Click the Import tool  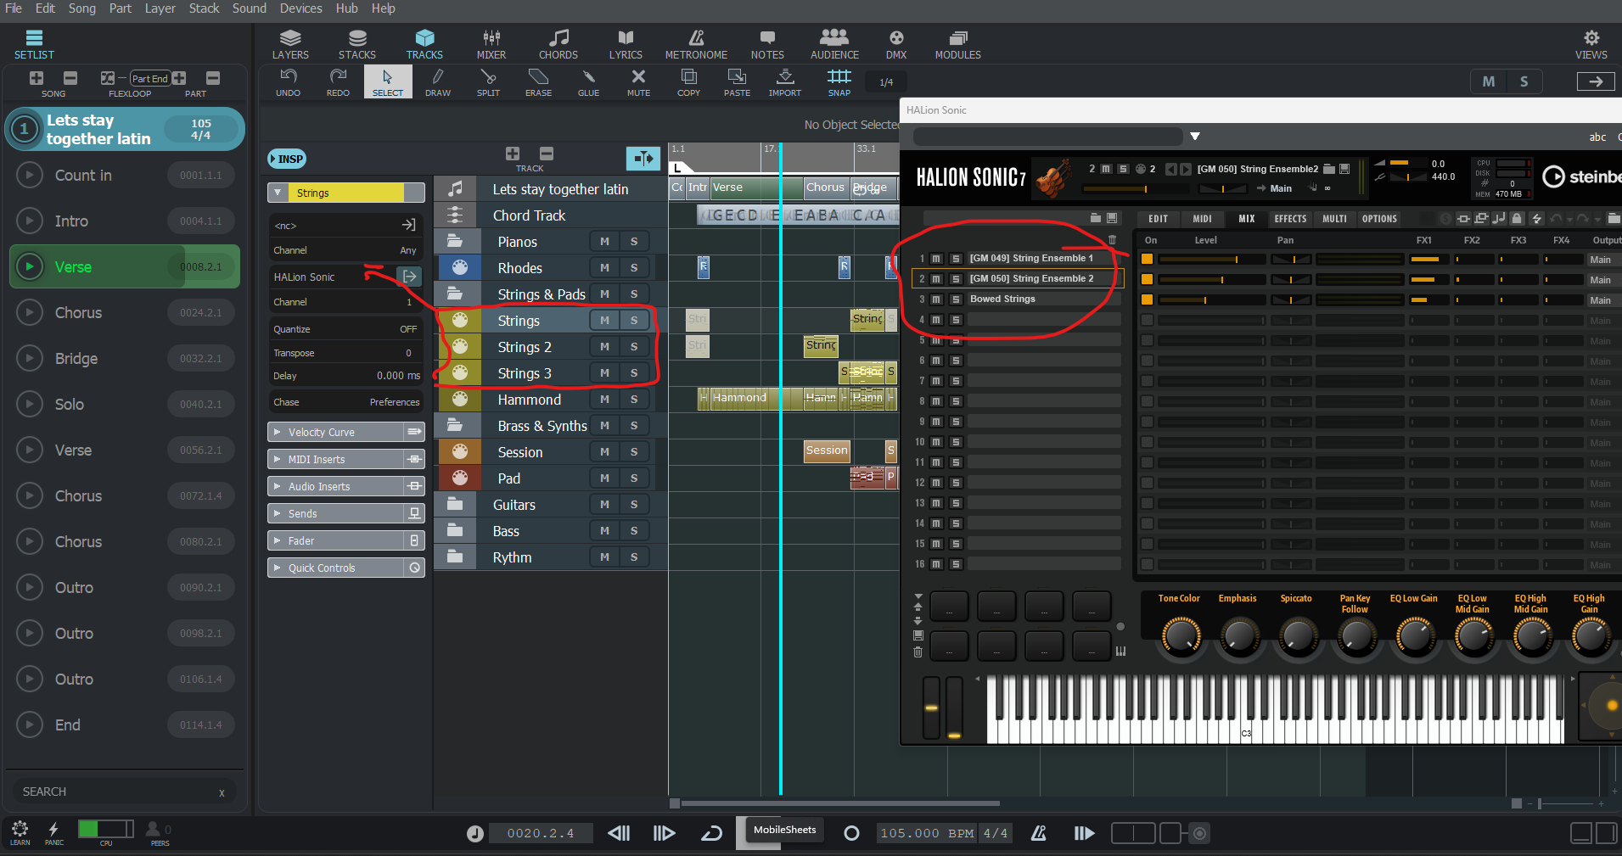[x=785, y=82]
